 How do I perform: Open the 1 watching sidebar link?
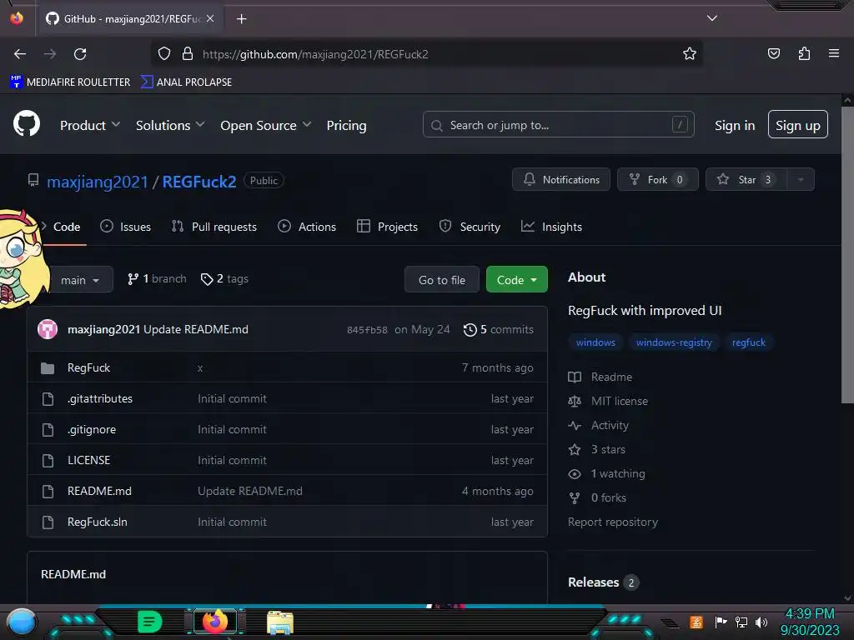tap(607, 473)
